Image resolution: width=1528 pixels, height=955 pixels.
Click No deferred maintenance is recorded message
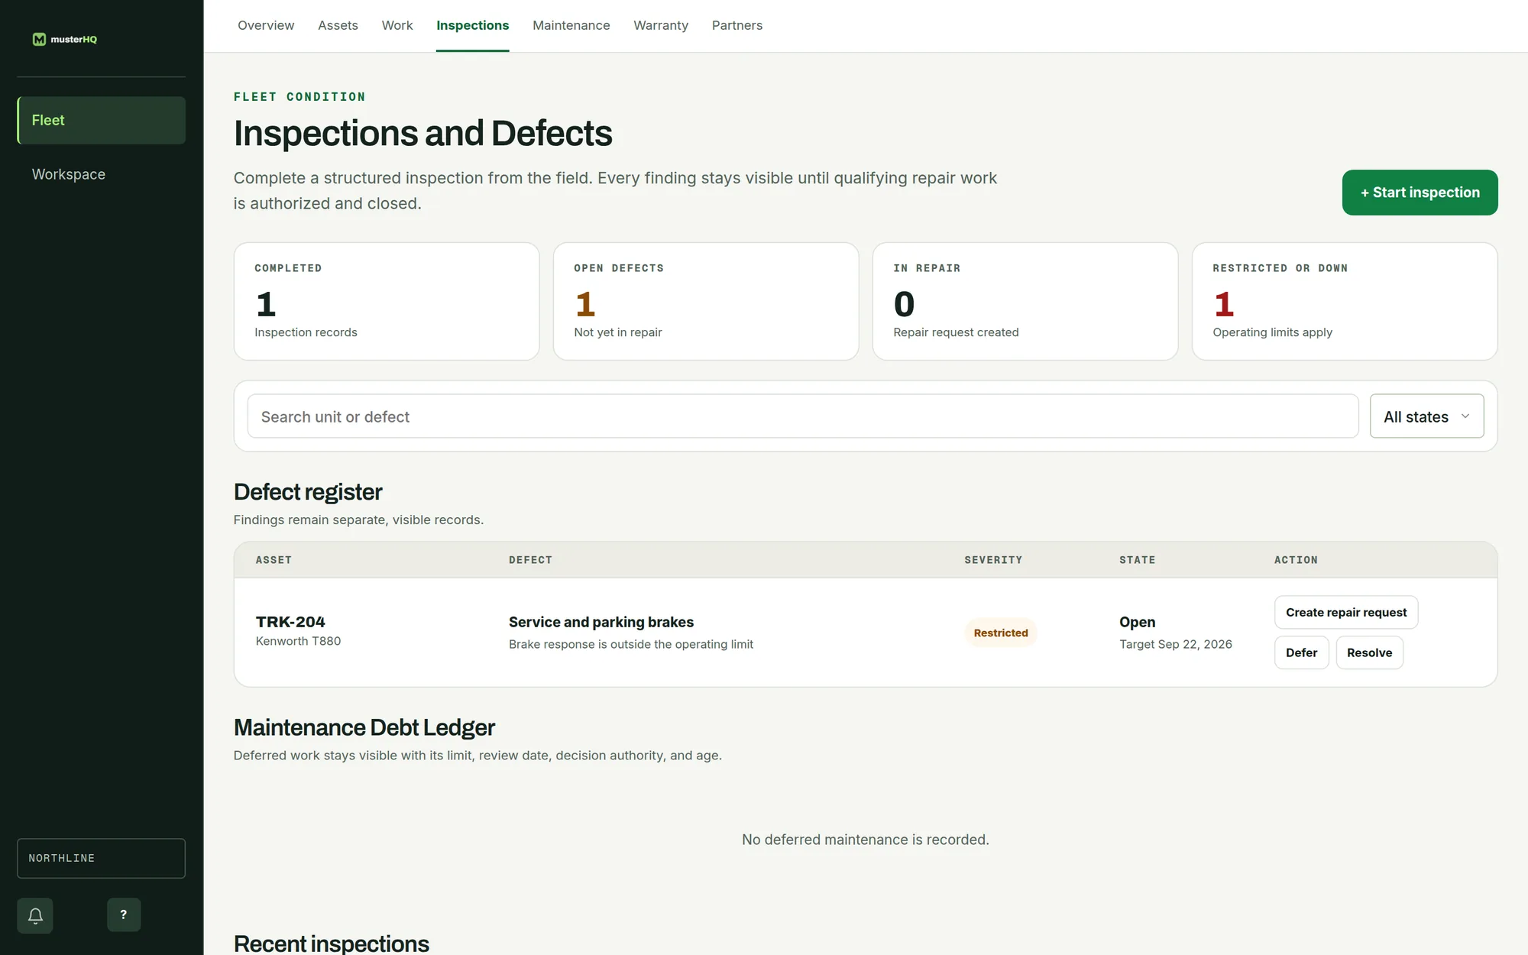[866, 840]
